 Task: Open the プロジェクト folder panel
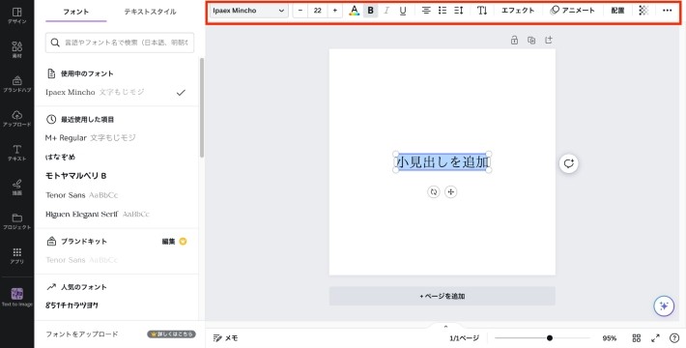[16, 221]
